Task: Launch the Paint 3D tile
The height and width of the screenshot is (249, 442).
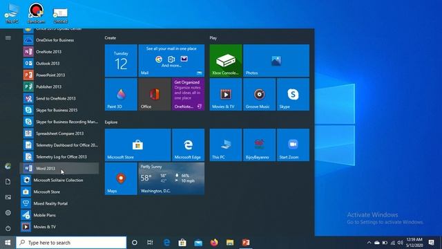Action: pos(121,94)
